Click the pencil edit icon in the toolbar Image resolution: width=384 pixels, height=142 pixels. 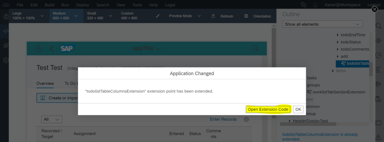158,16
